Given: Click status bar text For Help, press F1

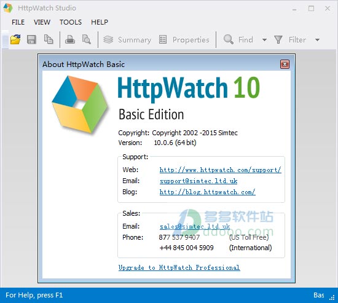Looking at the screenshot, I should (x=34, y=295).
